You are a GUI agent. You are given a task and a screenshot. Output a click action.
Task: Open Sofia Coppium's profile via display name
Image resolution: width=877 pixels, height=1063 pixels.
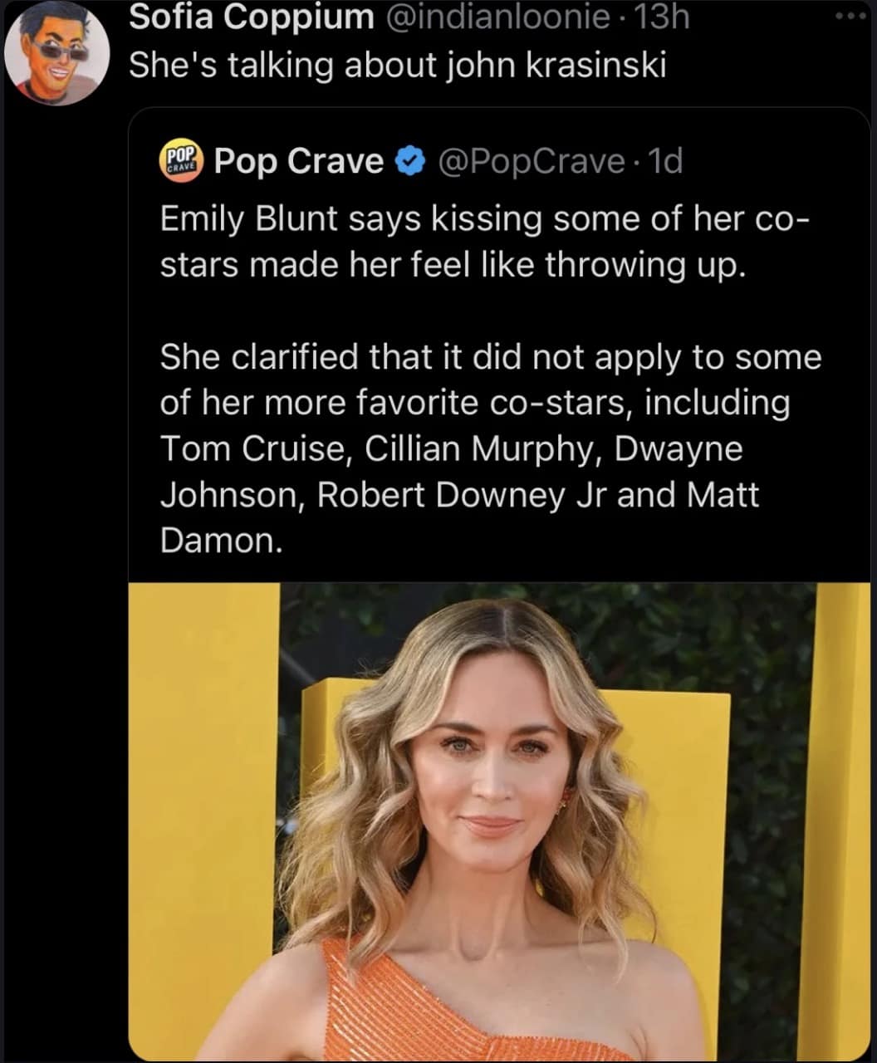(x=251, y=17)
